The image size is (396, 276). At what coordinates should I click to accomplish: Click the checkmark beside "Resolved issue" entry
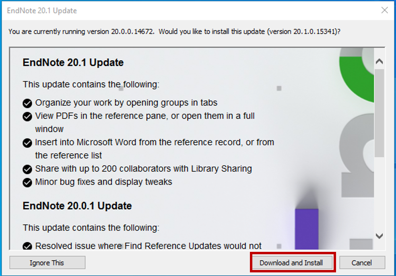[27, 246]
